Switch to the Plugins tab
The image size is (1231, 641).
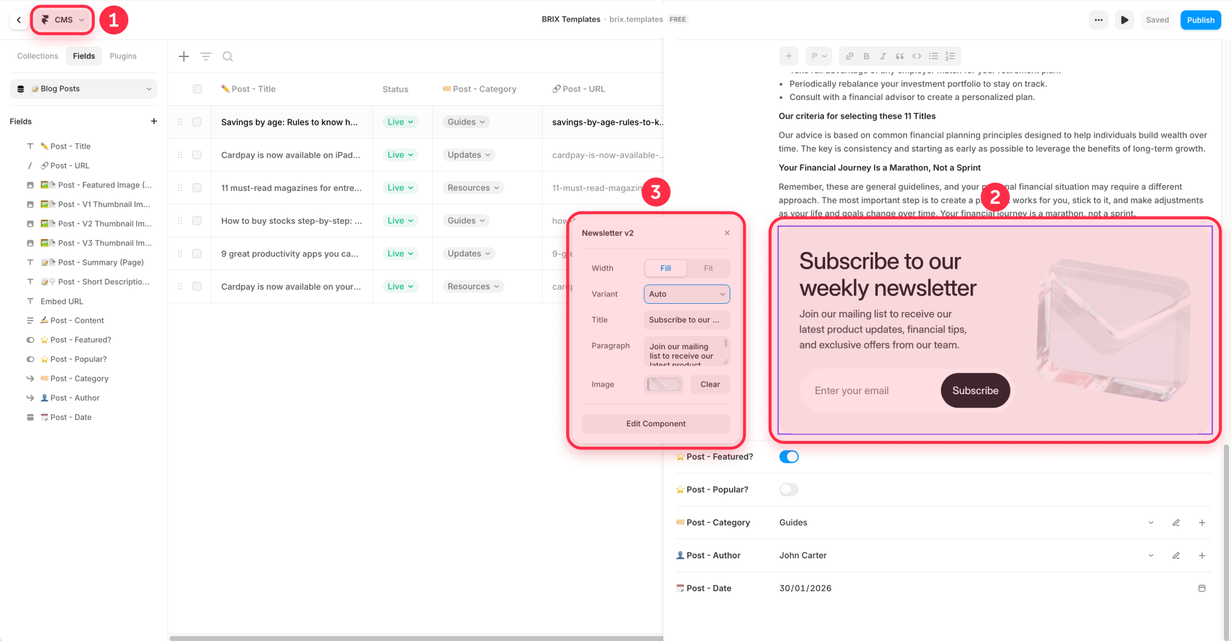(123, 56)
